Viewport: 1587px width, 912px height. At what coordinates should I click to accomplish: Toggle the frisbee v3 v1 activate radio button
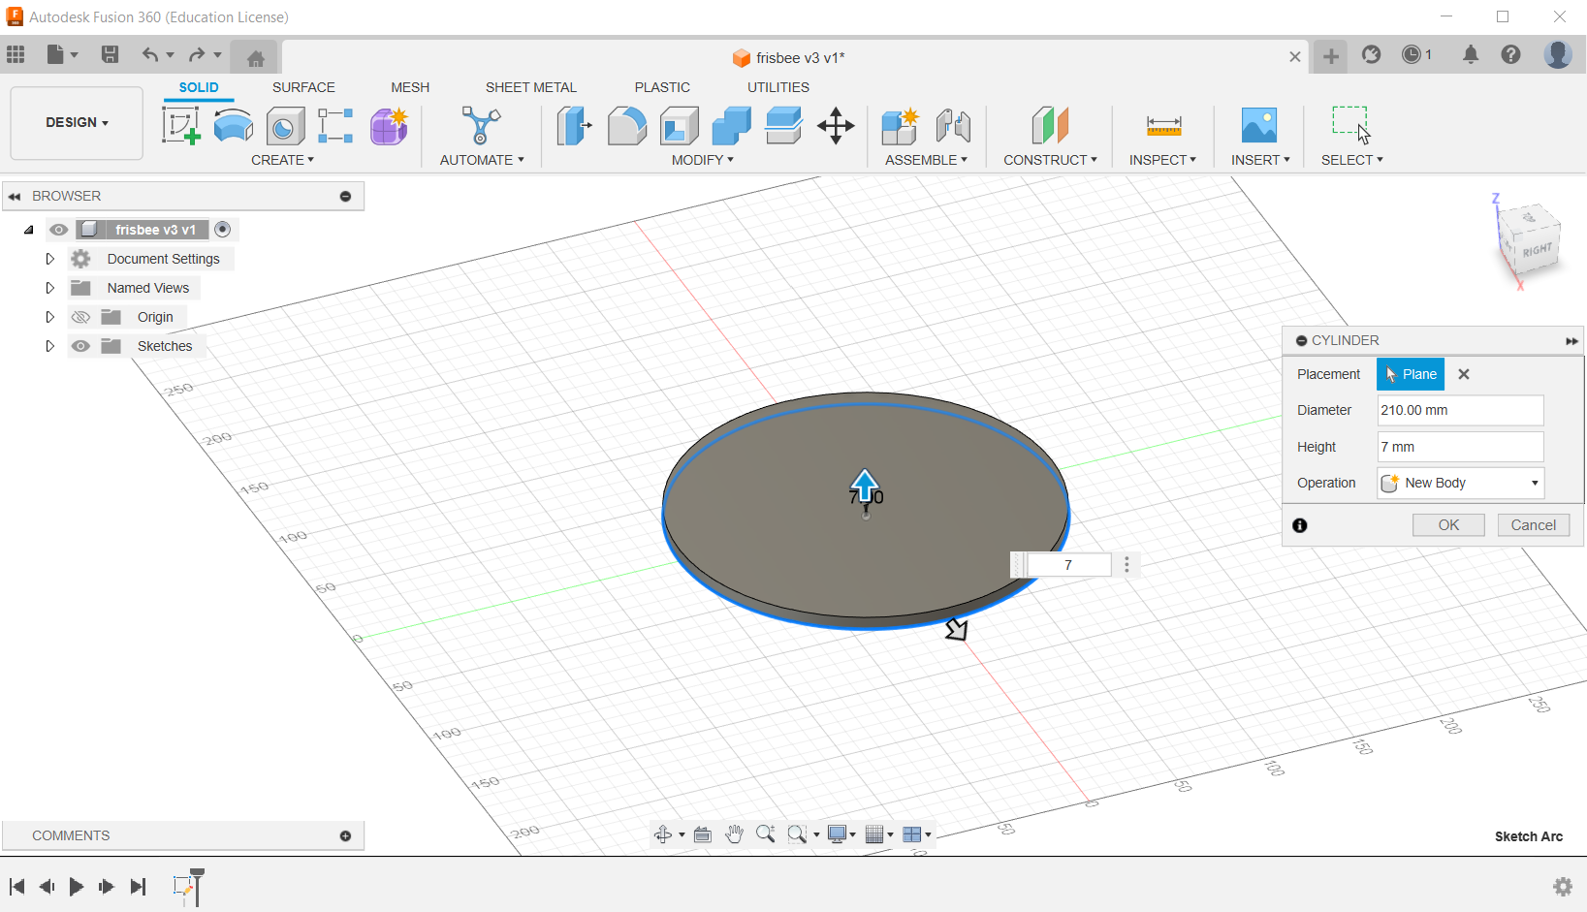(223, 230)
